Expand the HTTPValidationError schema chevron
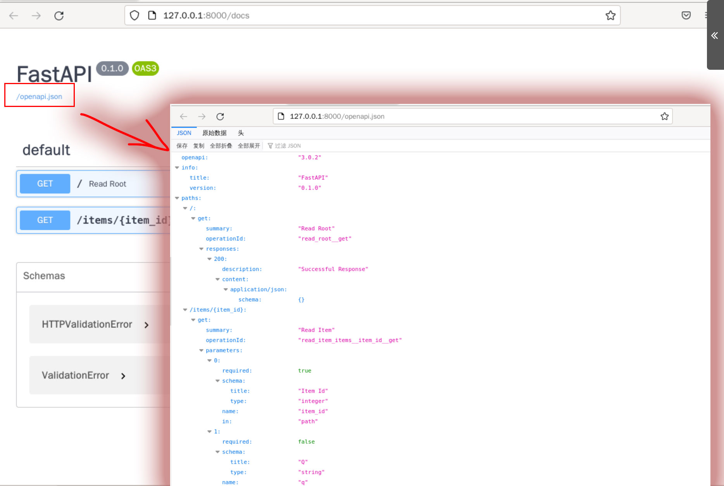The width and height of the screenshot is (724, 486). coord(147,325)
